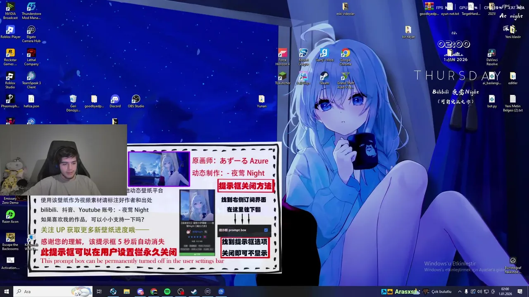Click the Roblox Studio desktop icon
Image resolution: width=529 pixels, height=297 pixels.
click(10, 80)
